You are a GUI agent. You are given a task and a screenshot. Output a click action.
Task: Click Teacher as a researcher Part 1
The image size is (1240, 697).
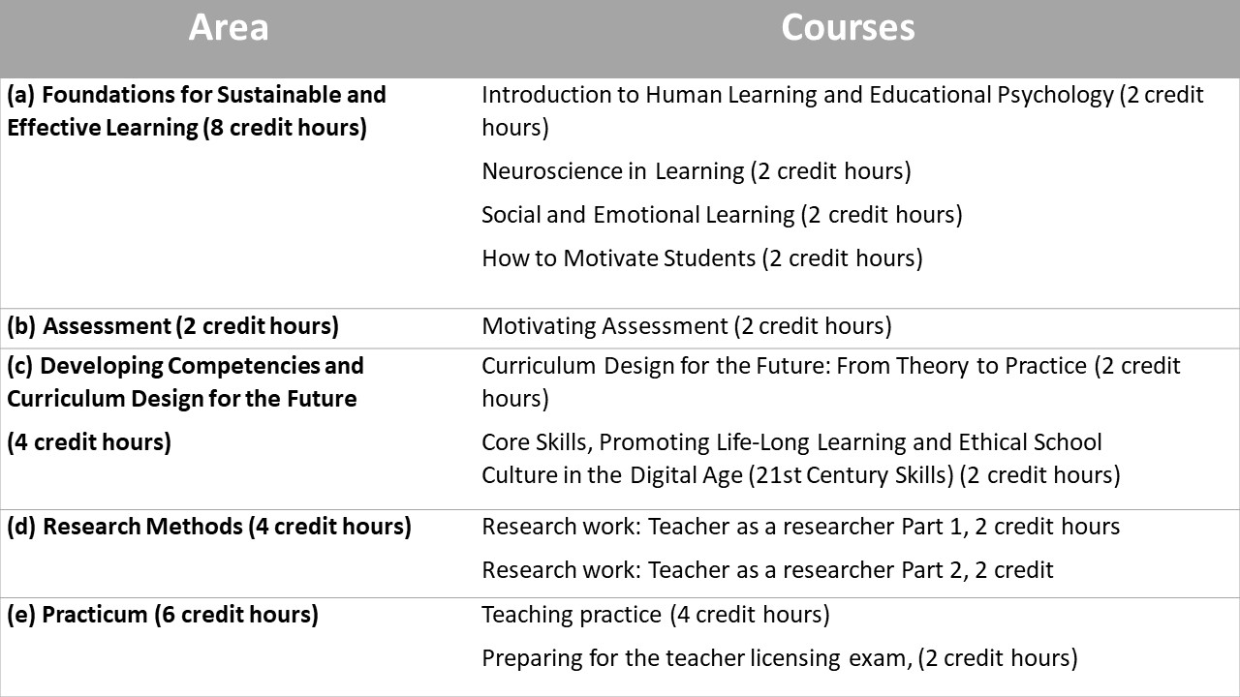800,527
